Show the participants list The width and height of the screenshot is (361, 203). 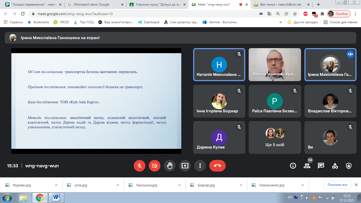[307, 166]
